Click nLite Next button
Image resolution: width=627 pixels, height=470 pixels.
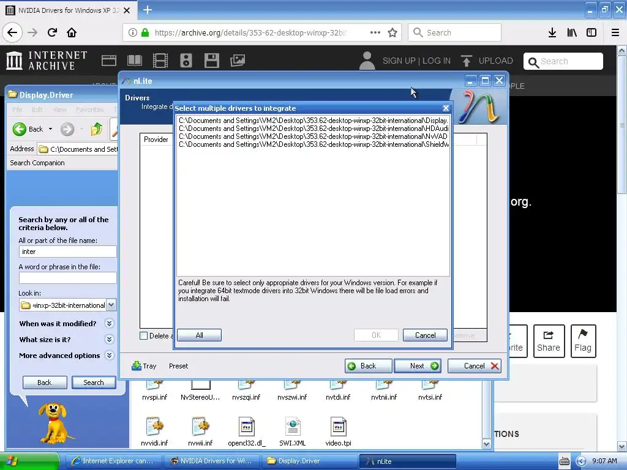(418, 366)
